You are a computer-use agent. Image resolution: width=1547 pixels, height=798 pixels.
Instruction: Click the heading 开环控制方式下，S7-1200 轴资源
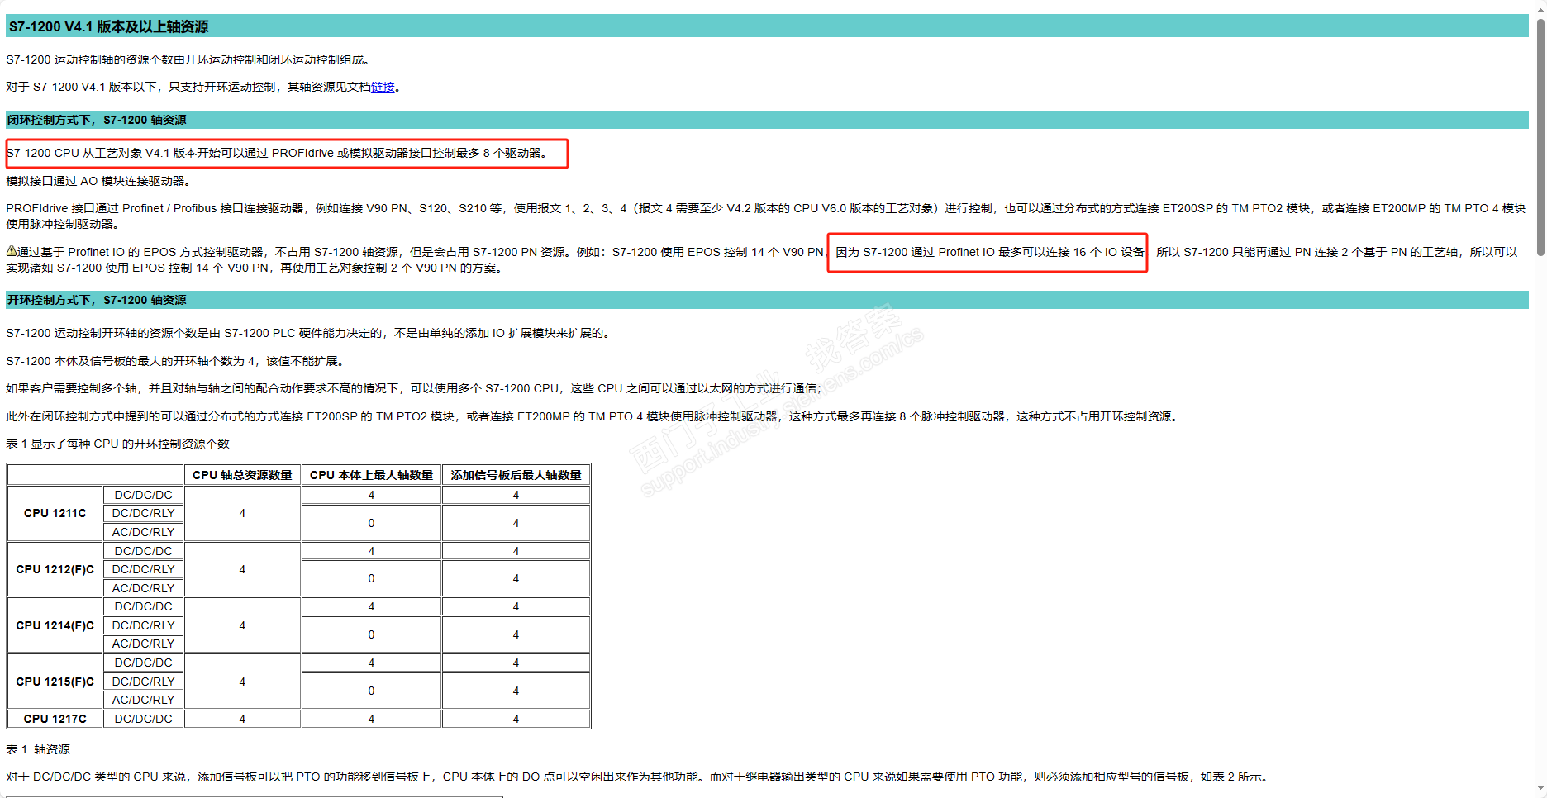[x=97, y=300]
